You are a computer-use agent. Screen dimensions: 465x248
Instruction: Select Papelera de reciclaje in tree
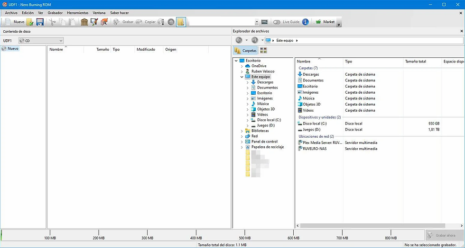(x=268, y=147)
